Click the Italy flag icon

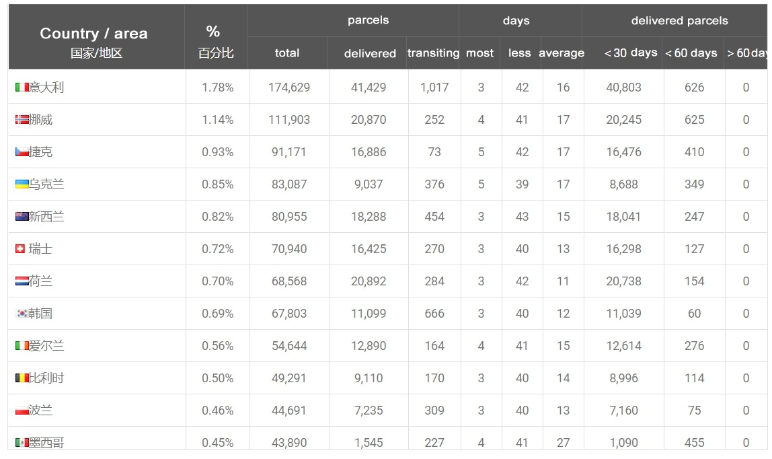pyautogui.click(x=22, y=87)
